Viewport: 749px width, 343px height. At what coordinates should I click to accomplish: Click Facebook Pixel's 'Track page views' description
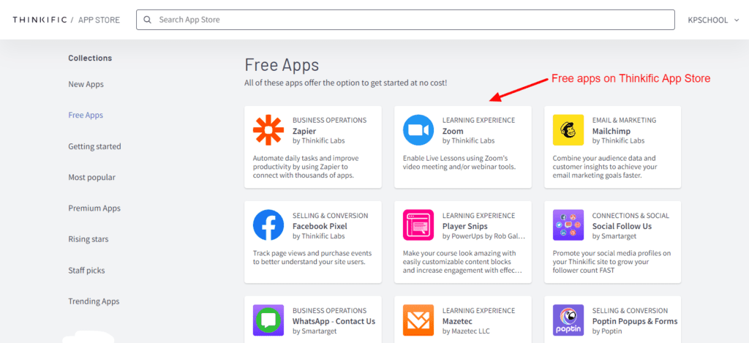pyautogui.click(x=312, y=257)
